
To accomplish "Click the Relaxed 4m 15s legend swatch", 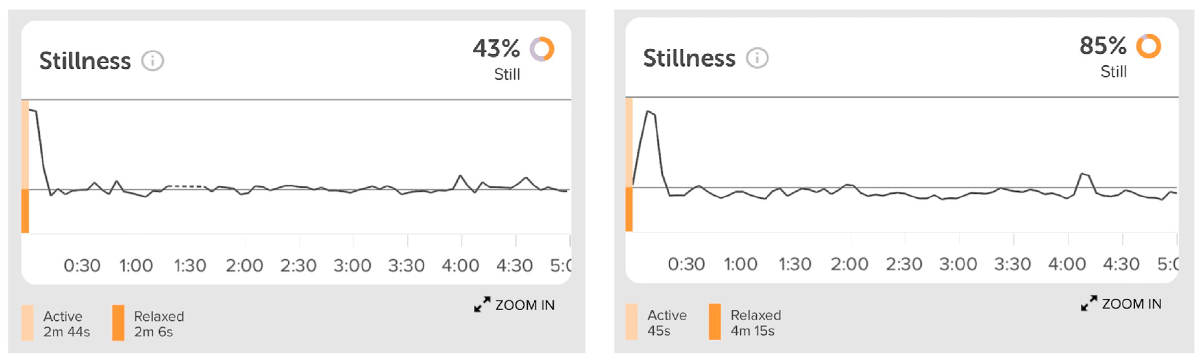I will [715, 322].
